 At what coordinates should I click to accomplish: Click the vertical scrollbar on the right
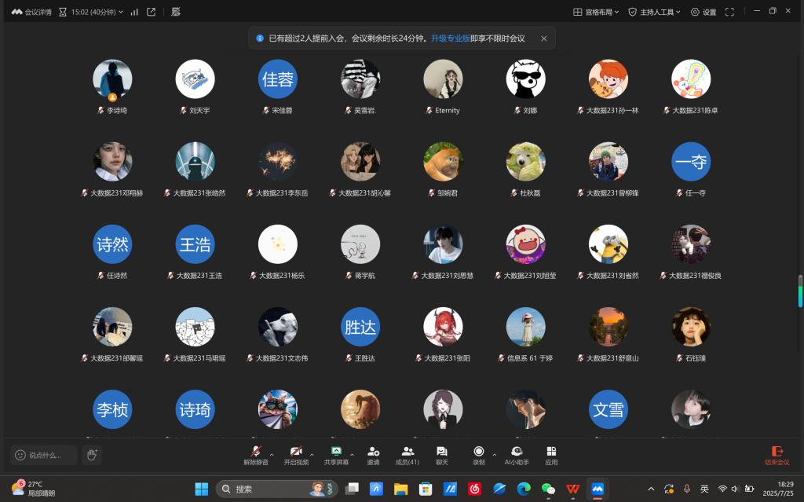(800, 291)
